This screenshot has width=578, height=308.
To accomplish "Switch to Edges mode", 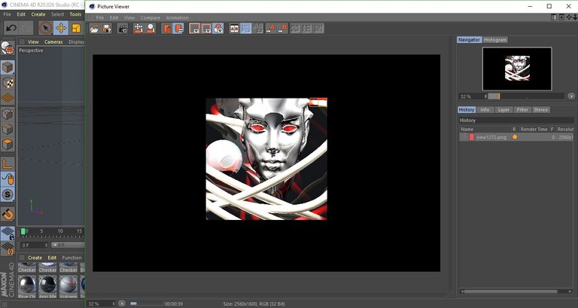I will pyautogui.click(x=8, y=129).
